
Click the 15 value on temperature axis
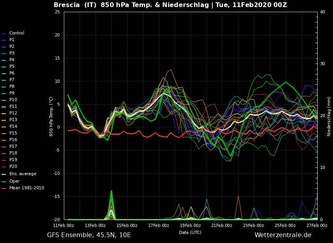[x=57, y=58]
